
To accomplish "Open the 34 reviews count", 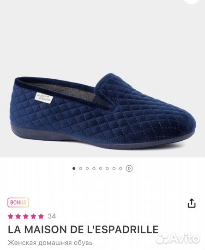I will [52, 216].
